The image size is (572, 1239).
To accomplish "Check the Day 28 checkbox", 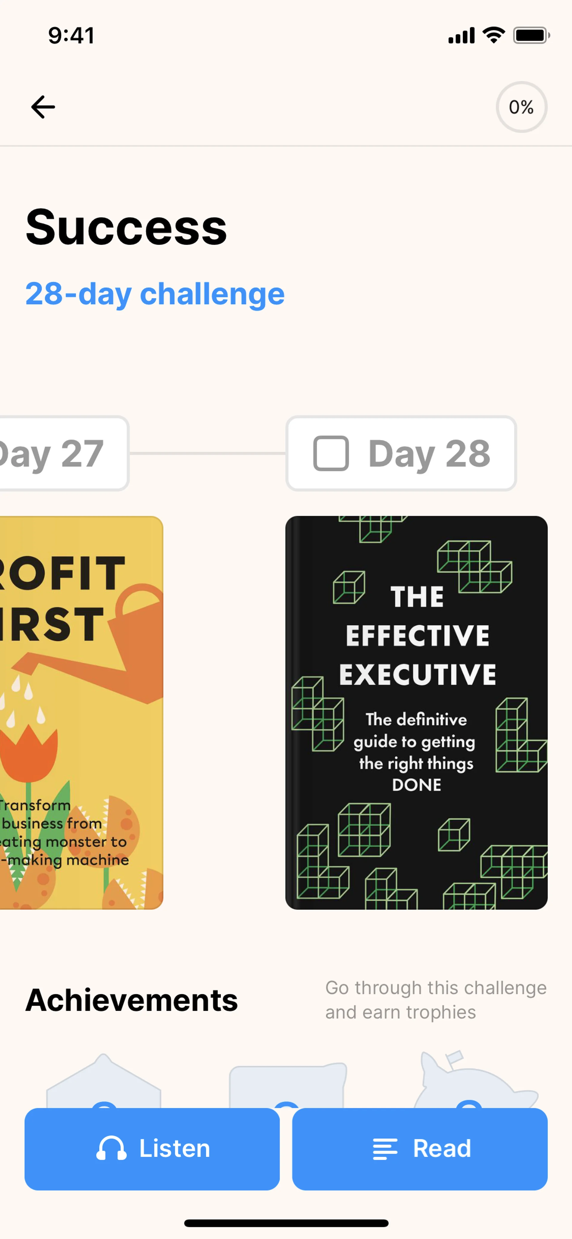I will [x=331, y=453].
